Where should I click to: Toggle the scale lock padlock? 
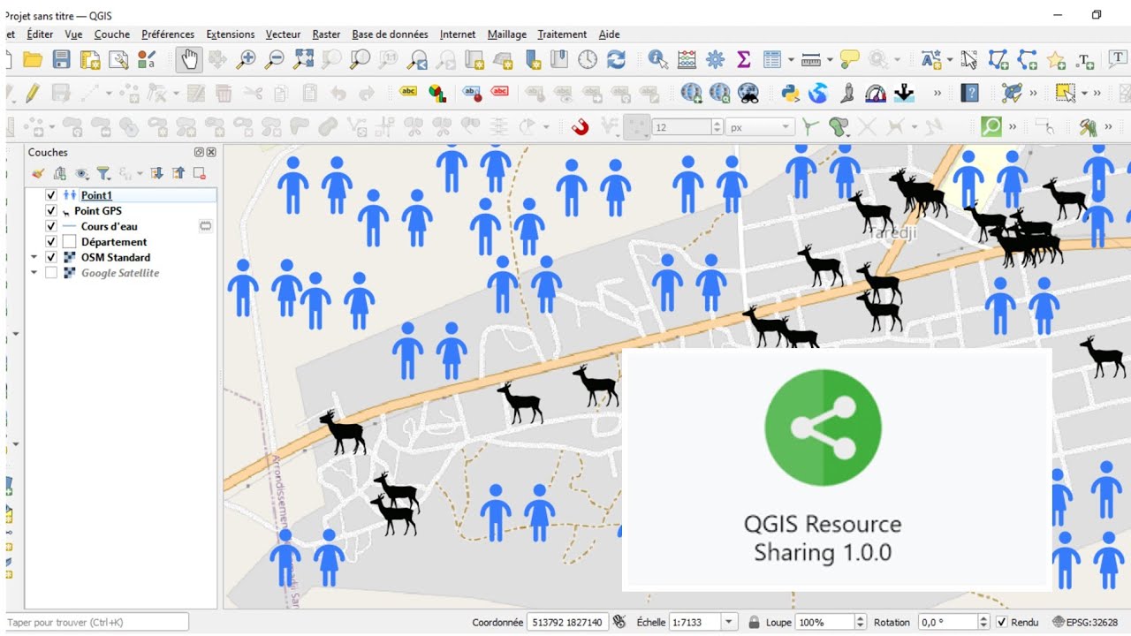[754, 622]
